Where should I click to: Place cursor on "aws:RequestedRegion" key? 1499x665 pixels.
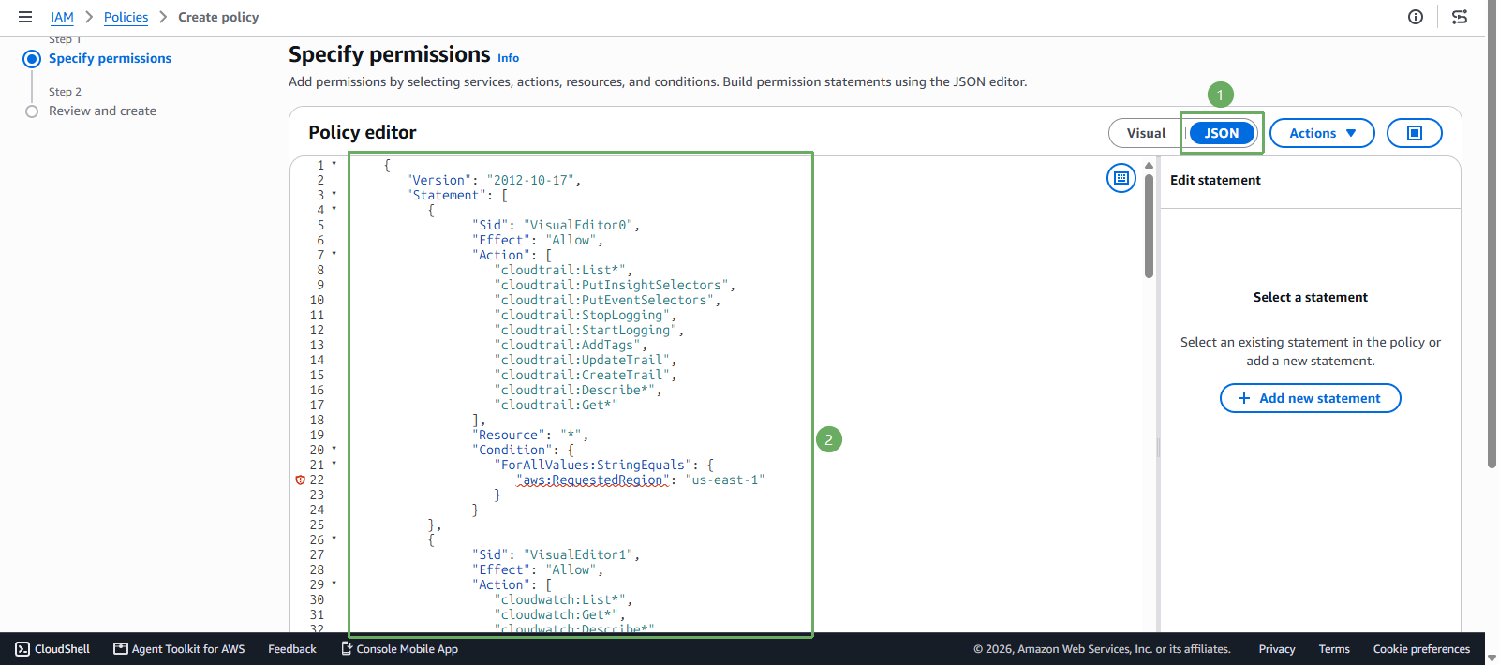tap(593, 480)
